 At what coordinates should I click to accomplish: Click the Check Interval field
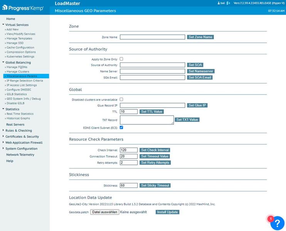(x=129, y=150)
